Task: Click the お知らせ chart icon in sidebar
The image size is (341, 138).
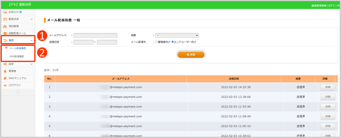Action: [5, 12]
